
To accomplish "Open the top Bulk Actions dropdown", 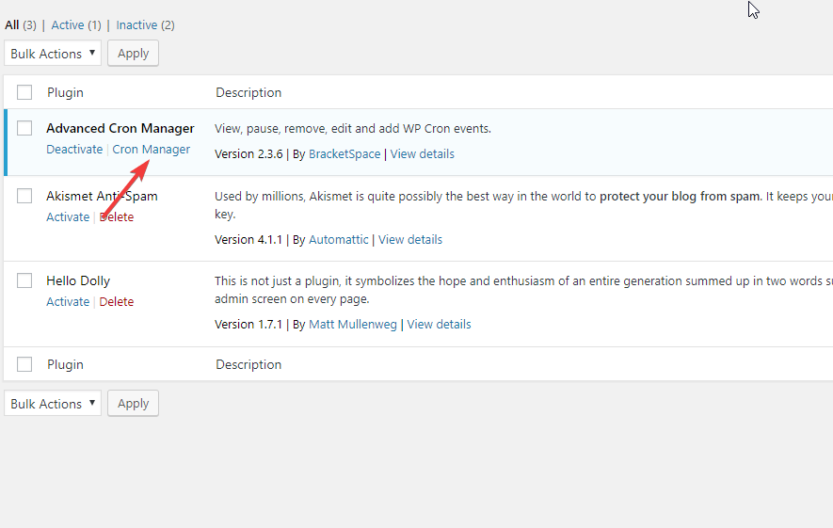I will pos(53,54).
